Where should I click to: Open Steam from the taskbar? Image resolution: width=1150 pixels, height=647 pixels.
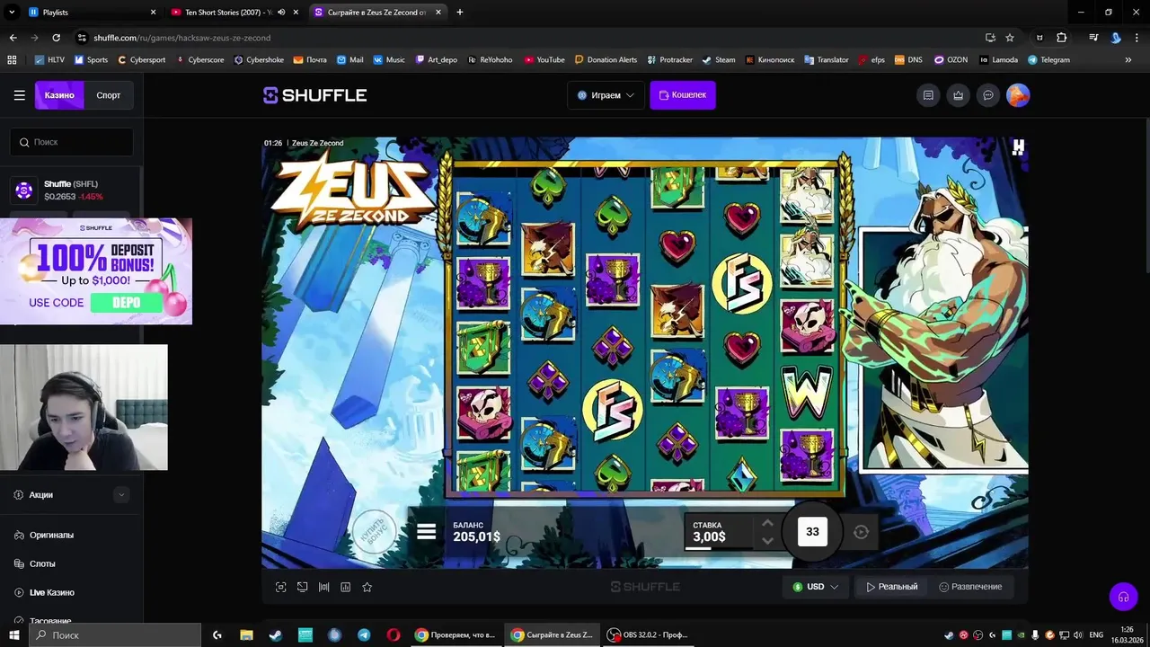pyautogui.click(x=276, y=635)
